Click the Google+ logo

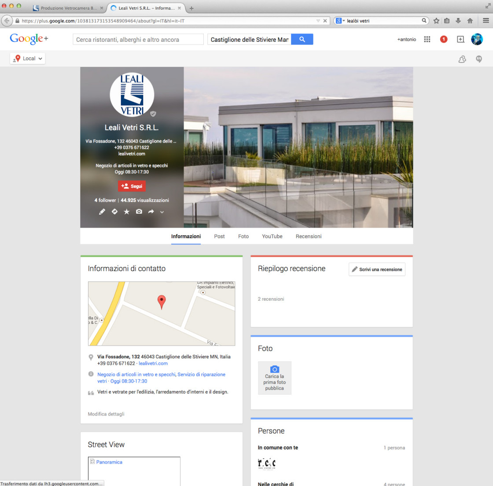coord(29,39)
